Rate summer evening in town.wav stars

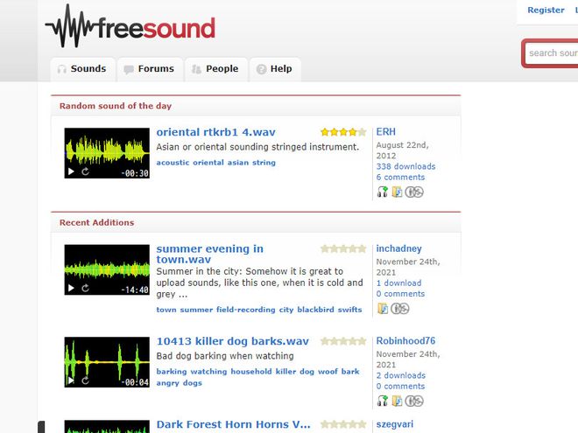[343, 248]
